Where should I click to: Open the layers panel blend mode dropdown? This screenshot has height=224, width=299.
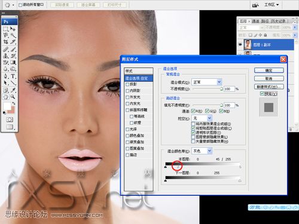point(251,27)
